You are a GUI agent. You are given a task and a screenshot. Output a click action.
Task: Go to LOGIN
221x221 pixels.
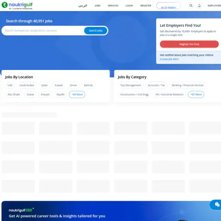coord(129,6)
